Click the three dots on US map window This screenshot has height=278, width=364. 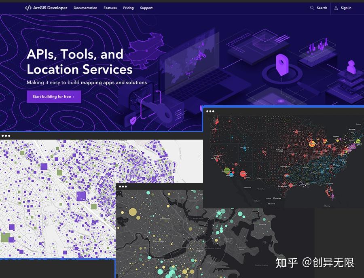coord(210,111)
